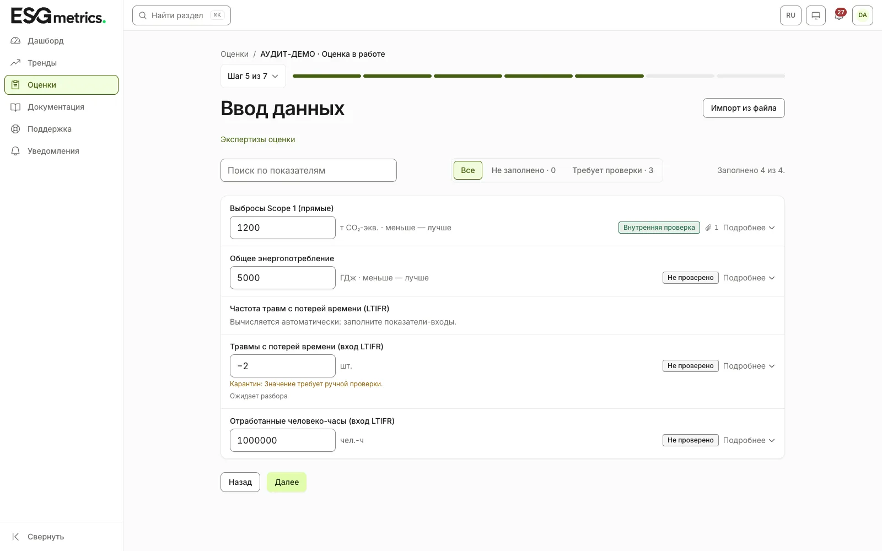This screenshot has width=882, height=551.
Task: Click Не проверено badge for Отработанные человеко-часы
Action: coord(691,440)
